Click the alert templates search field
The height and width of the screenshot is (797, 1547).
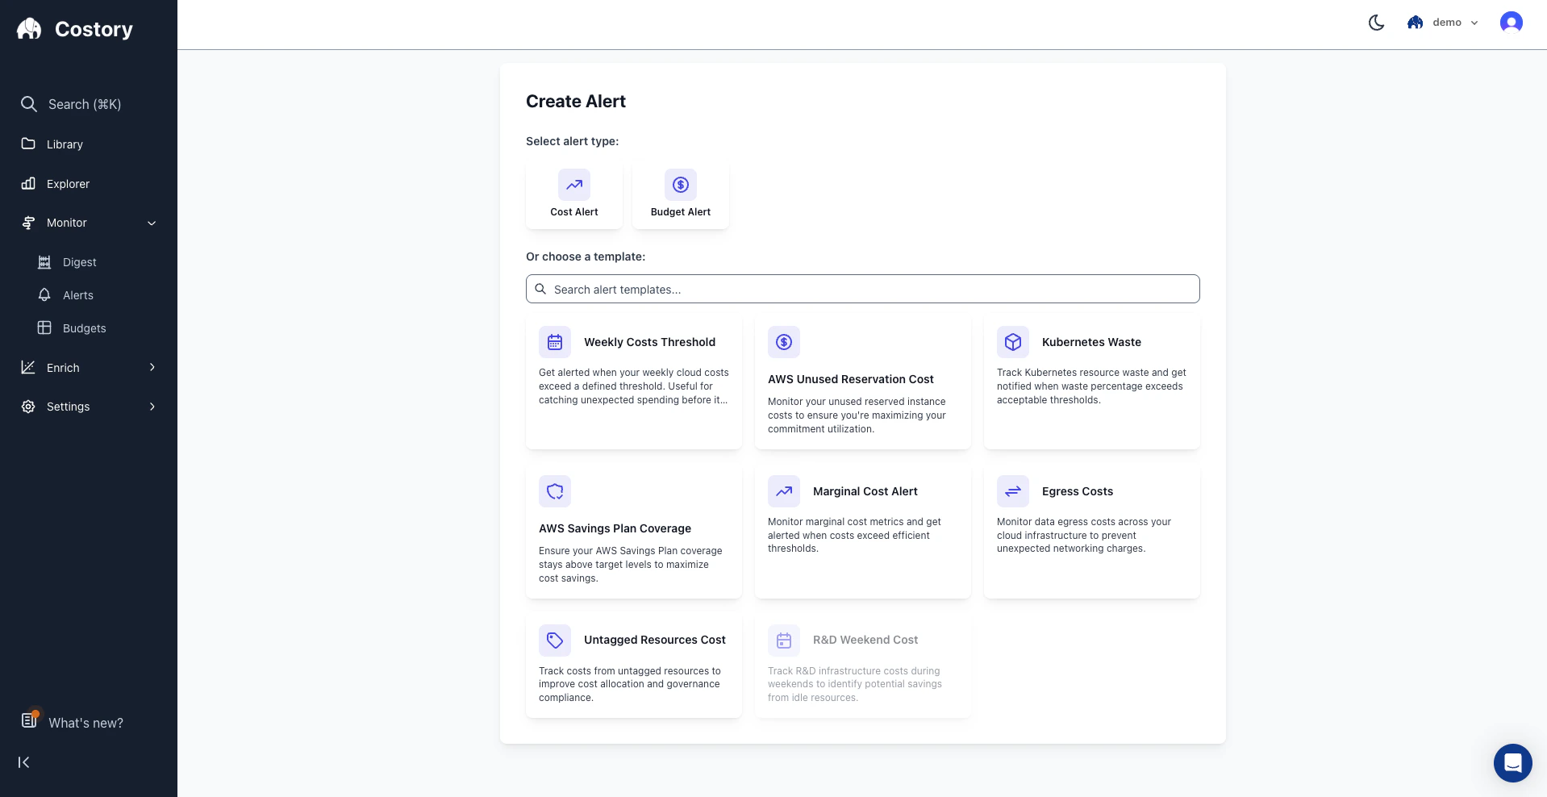coord(862,289)
